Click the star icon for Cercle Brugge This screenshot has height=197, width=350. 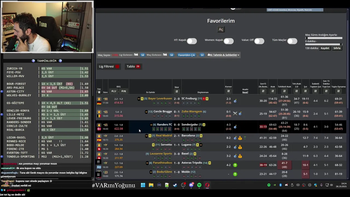click(x=99, y=112)
